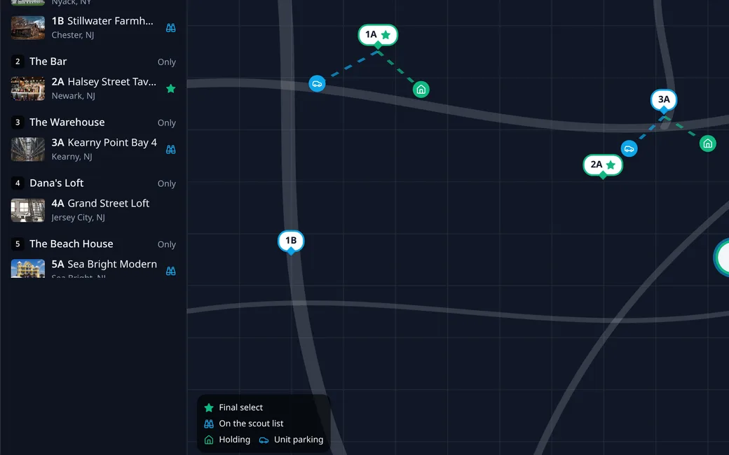Click the location title "3A Kearny Point Bay 4"
The width and height of the screenshot is (729, 455).
tap(104, 143)
